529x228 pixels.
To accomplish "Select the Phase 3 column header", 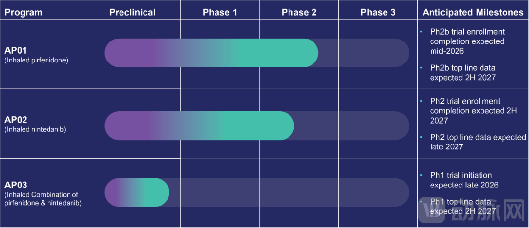I will pos(378,12).
